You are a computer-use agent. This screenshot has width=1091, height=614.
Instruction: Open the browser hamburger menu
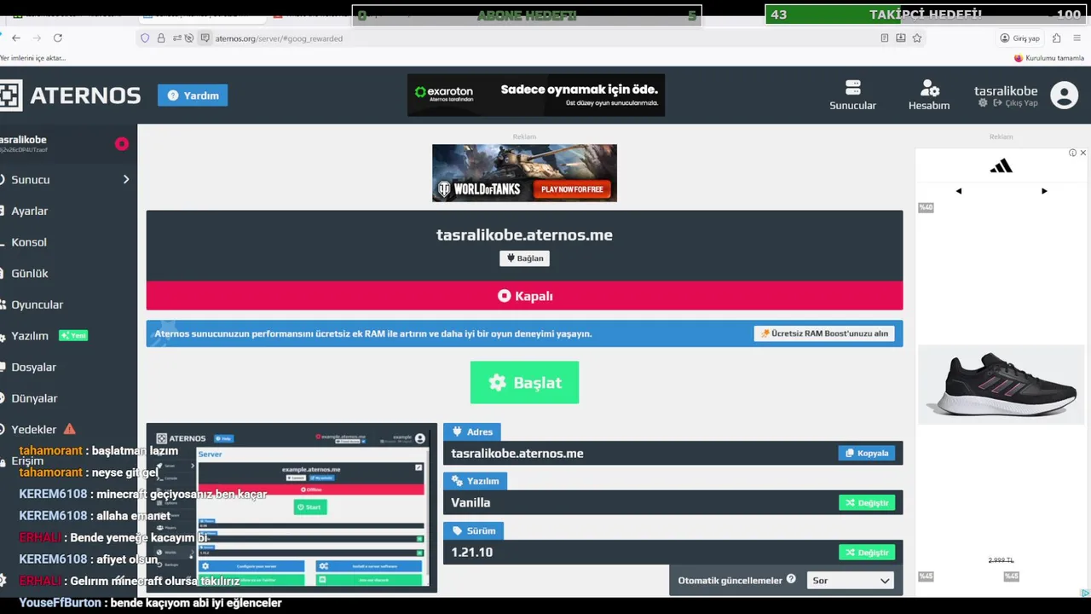tap(1078, 38)
